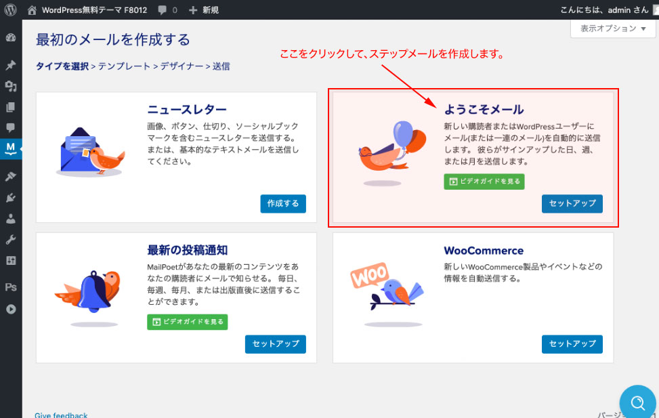659x418 pixels.
Task: Click the 最初のメールを作成する page heading
Action: (x=113, y=40)
